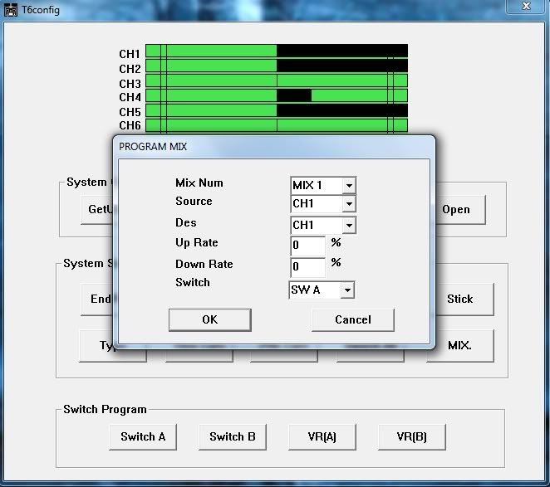Focus the Down Rate percentage field
550x487 pixels.
307,267
